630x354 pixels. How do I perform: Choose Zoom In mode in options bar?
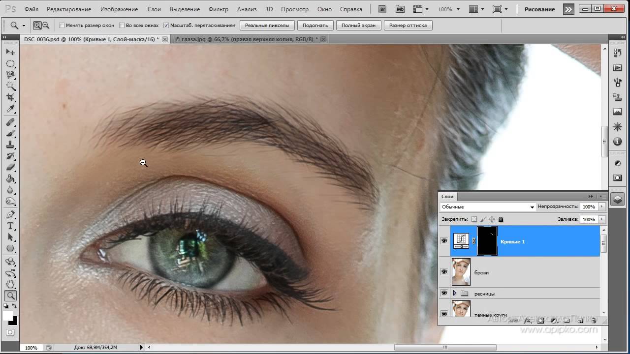click(37, 26)
